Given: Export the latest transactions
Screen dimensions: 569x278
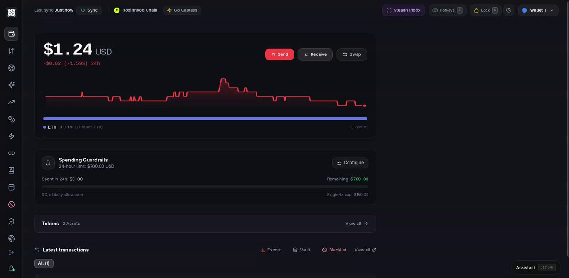Looking at the screenshot, I should coord(271,250).
